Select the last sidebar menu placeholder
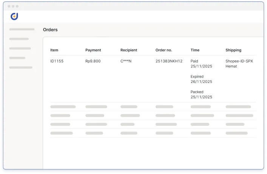The image size is (267, 174). coord(20,67)
